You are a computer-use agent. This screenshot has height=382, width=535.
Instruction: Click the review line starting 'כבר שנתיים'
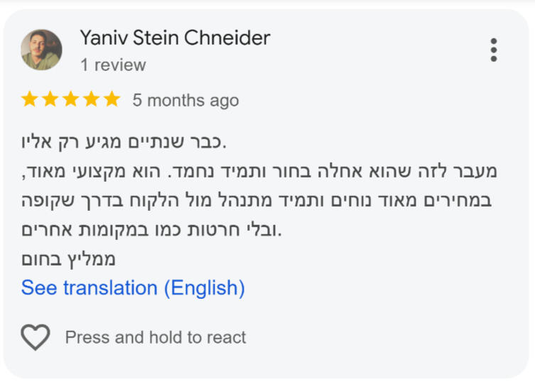[x=124, y=142]
